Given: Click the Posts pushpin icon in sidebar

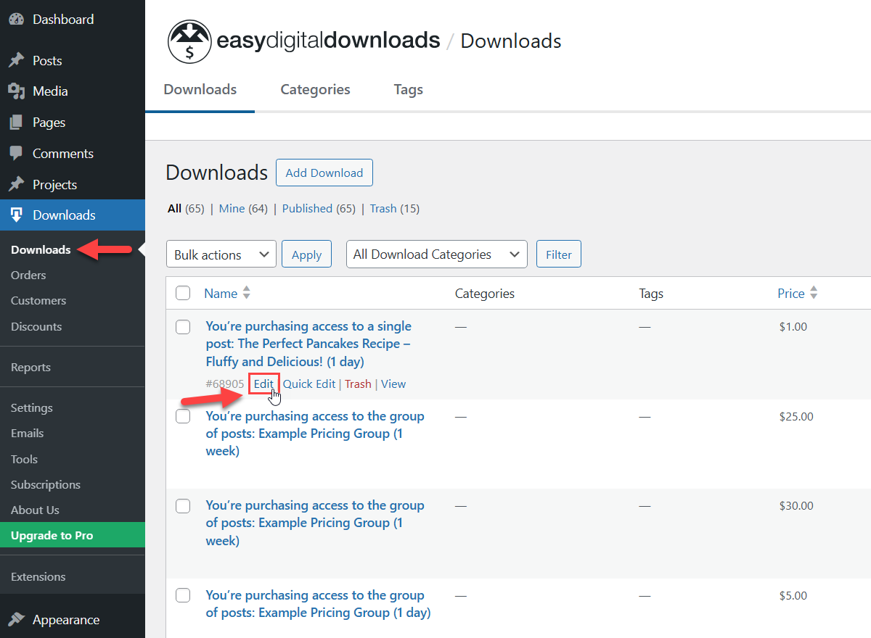Looking at the screenshot, I should click(x=16, y=60).
